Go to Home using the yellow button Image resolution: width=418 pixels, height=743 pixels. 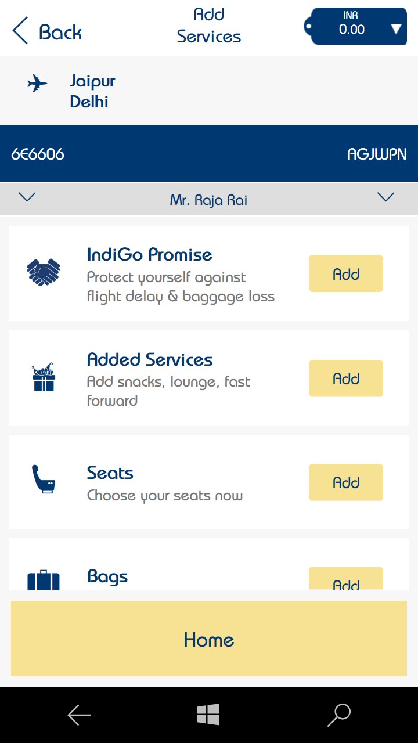(209, 639)
